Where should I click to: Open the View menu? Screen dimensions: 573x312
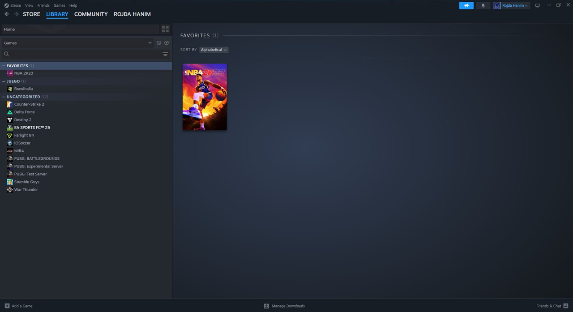(x=29, y=5)
